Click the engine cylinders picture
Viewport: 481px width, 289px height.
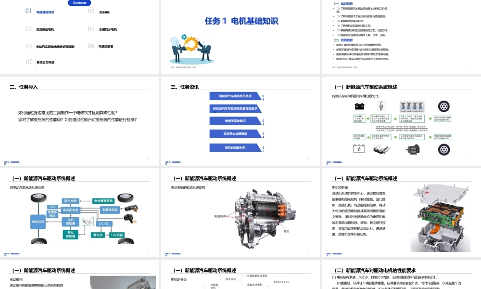412,107
